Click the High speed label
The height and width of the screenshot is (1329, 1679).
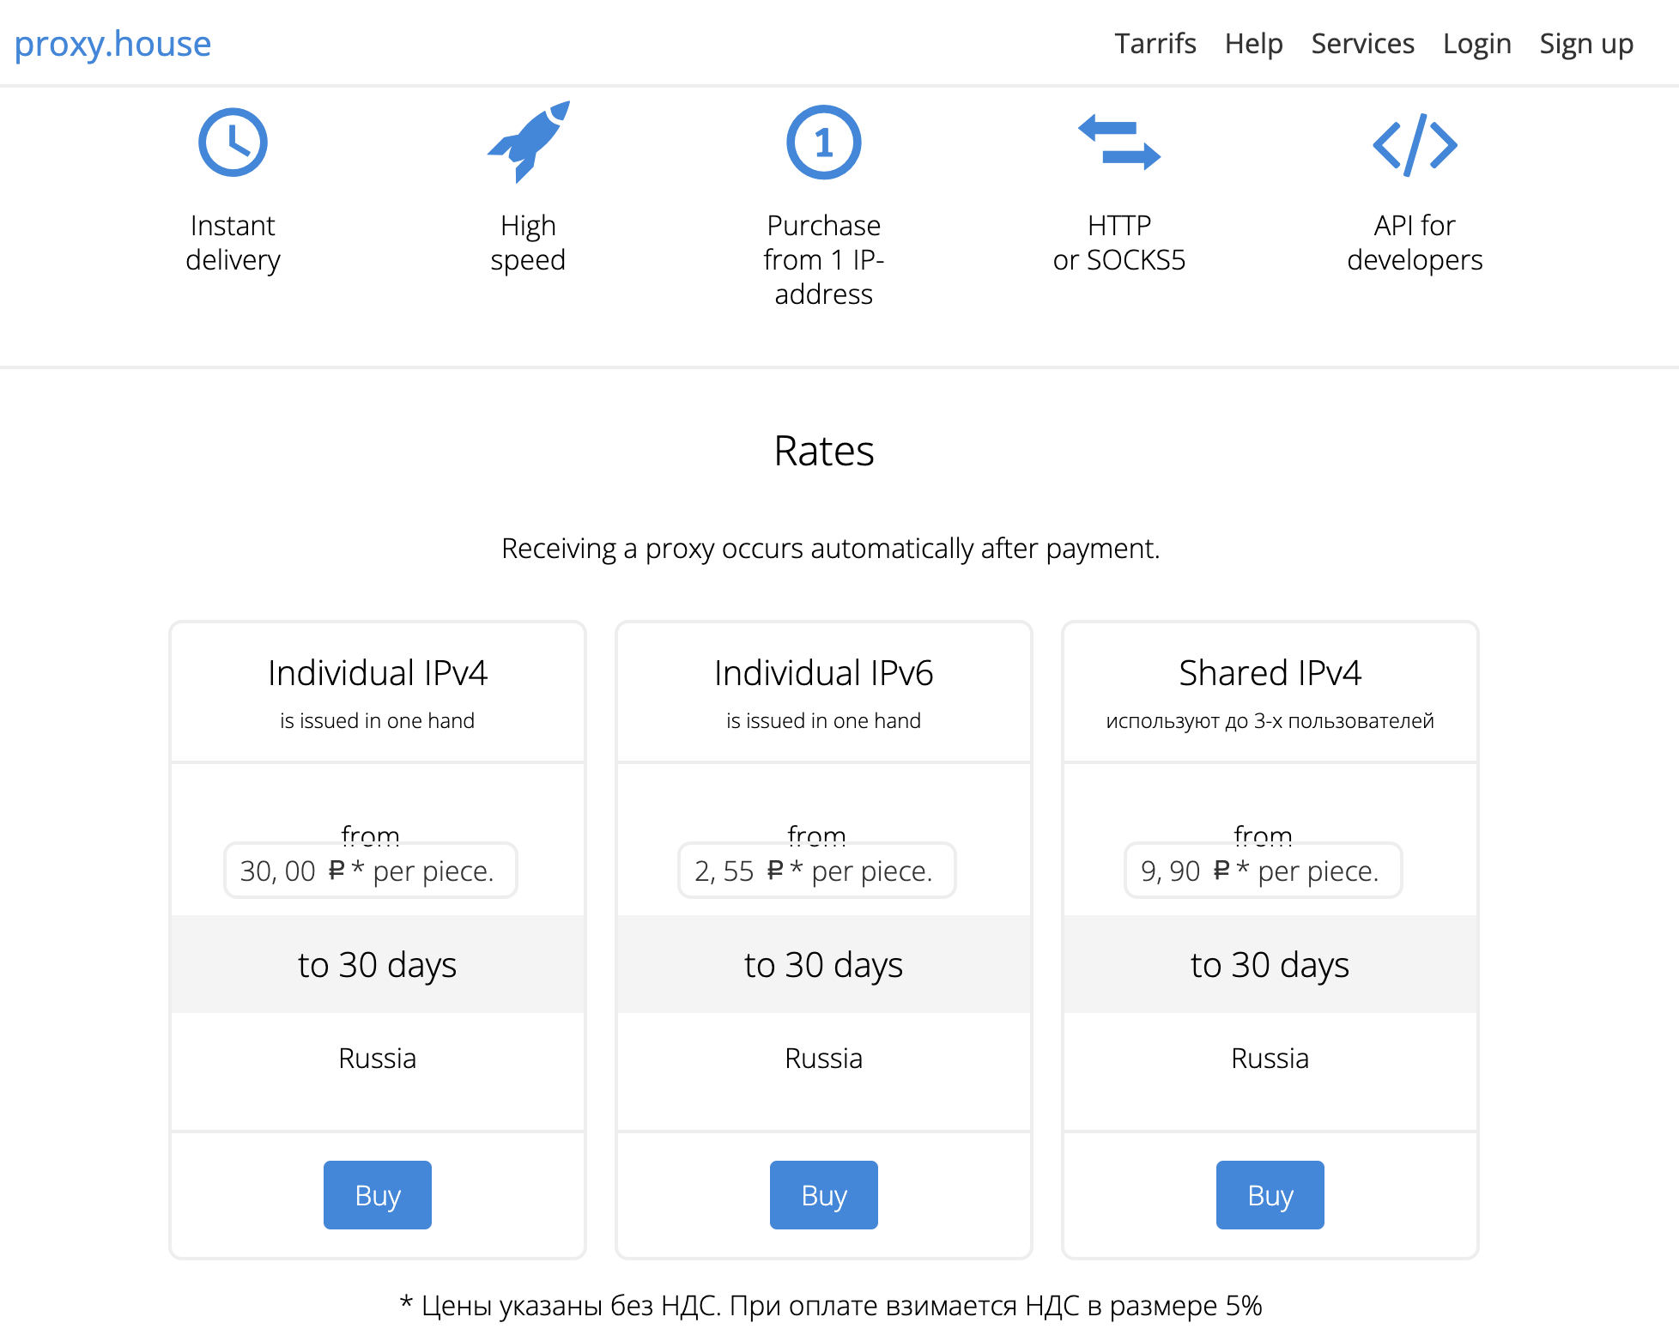[528, 243]
